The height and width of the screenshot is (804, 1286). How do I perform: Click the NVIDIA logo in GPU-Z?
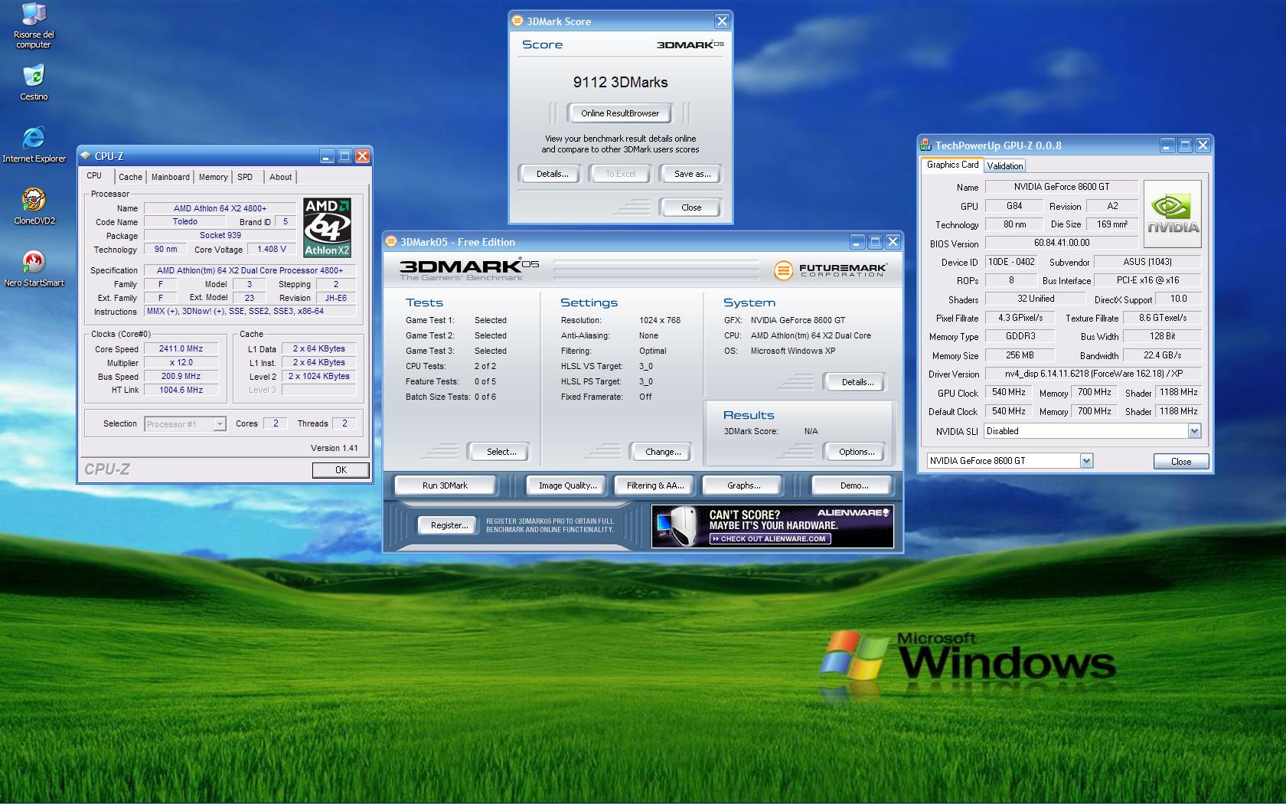click(1172, 214)
